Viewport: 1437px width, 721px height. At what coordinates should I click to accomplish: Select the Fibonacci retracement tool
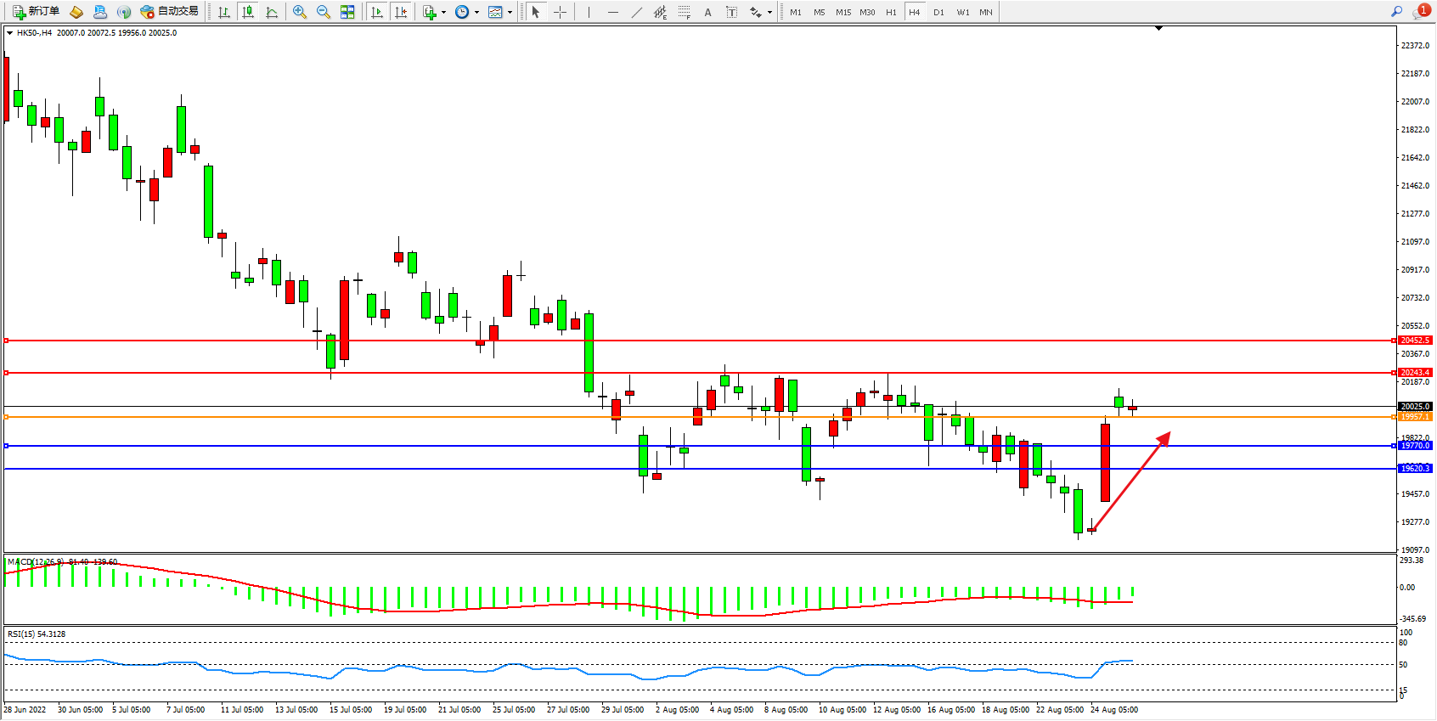pos(684,12)
